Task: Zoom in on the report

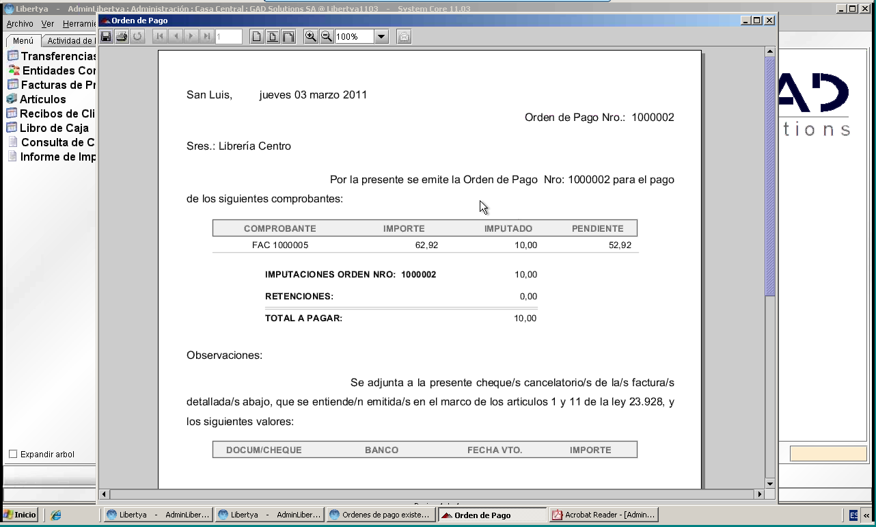Action: coord(311,37)
